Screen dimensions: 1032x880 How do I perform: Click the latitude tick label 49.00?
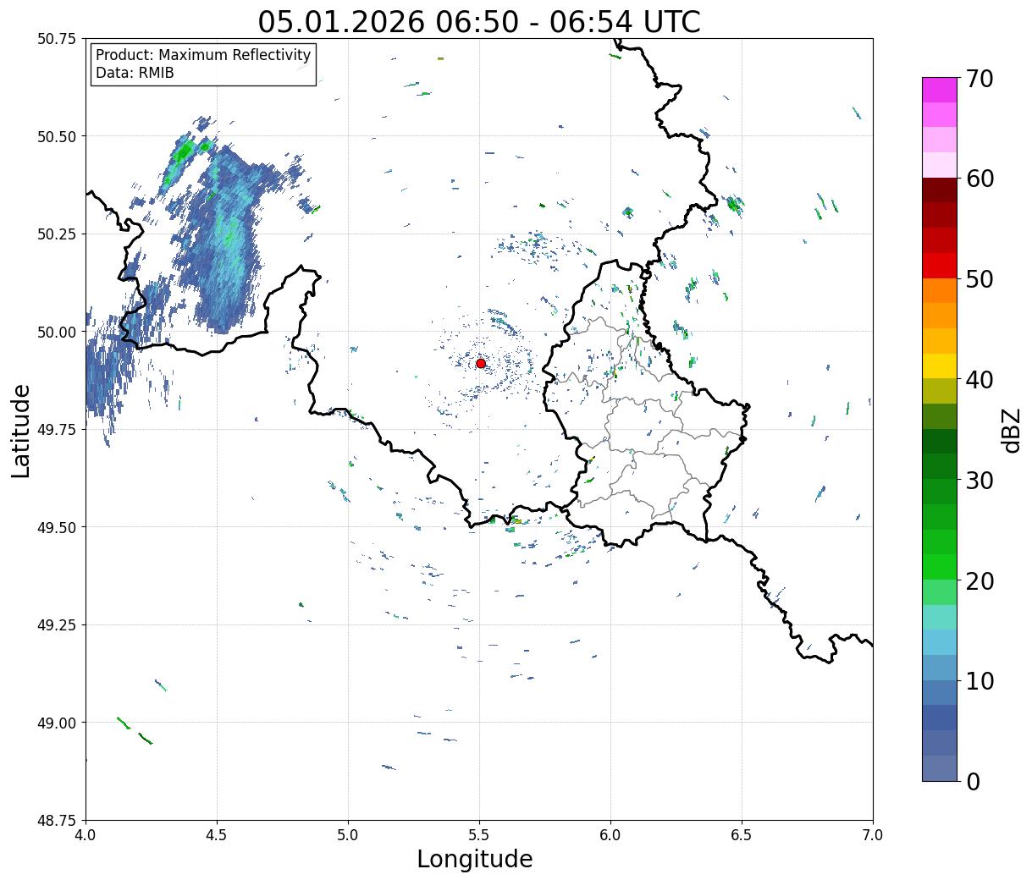pyautogui.click(x=56, y=723)
